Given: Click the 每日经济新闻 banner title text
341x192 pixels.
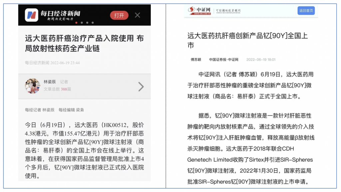Looking at the screenshot, I should pos(60,13).
